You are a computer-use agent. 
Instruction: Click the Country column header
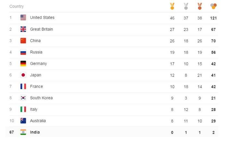pyautogui.click(x=16, y=6)
